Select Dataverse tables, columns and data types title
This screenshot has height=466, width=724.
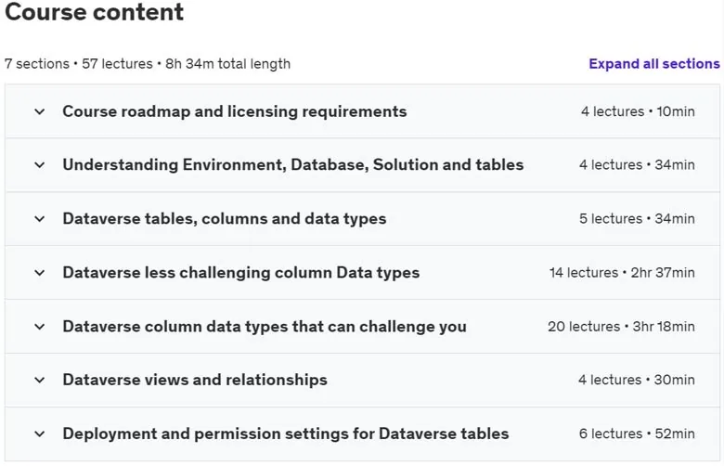click(225, 219)
